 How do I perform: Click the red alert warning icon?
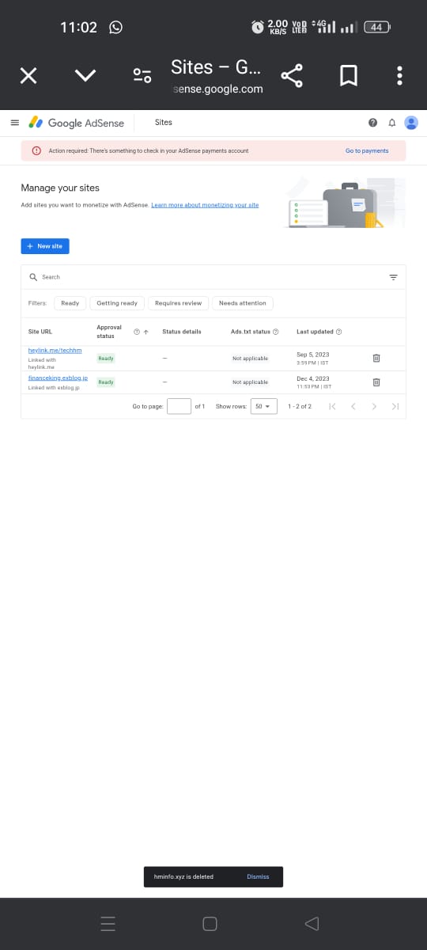(x=36, y=150)
